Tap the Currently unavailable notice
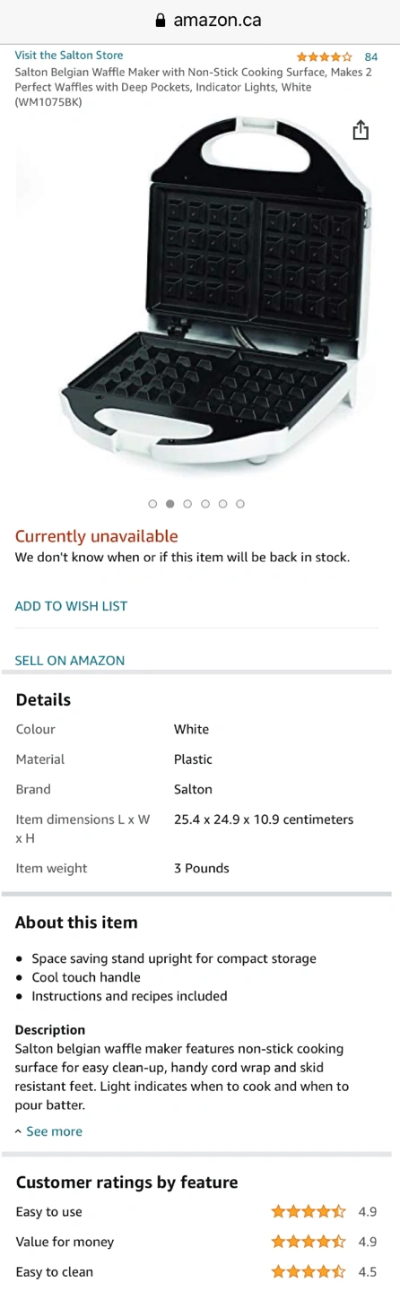Screen dimensions: 400x1291 click(x=96, y=536)
